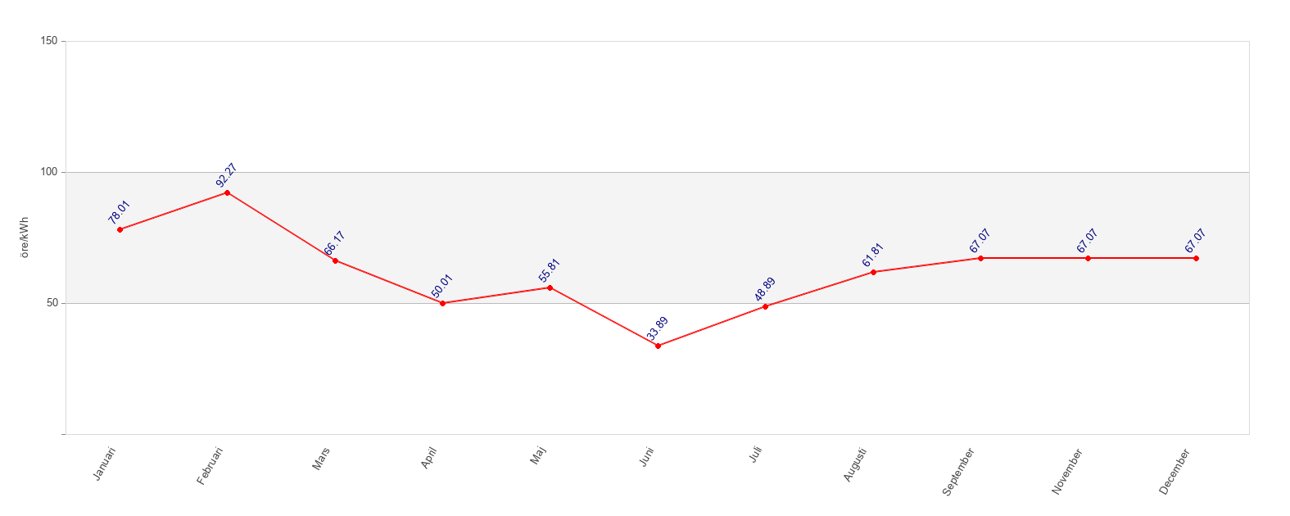The height and width of the screenshot is (516, 1290).
Task: Click the 78.01 value label
Action: (120, 212)
